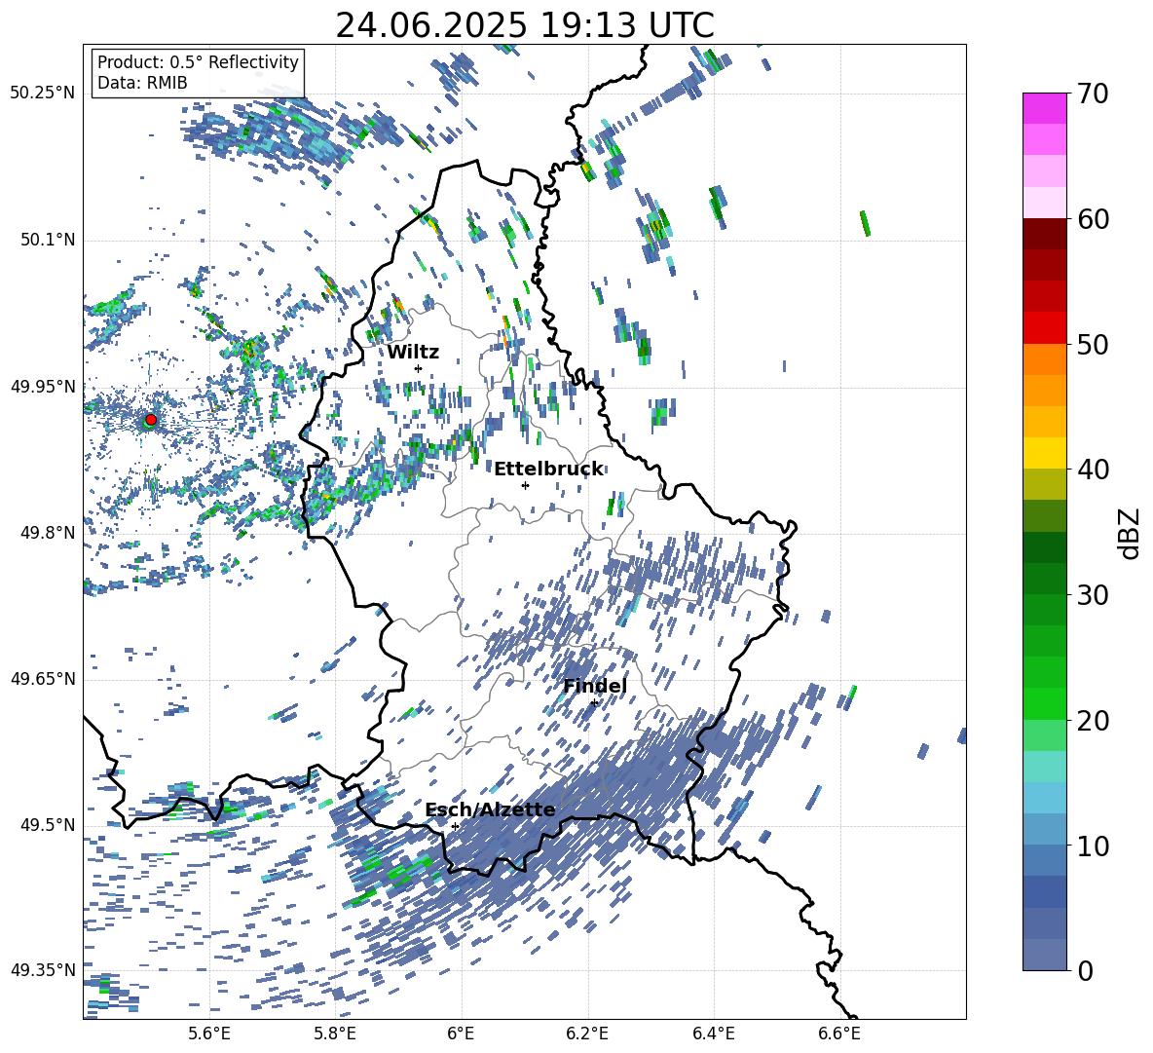Click the 6.4°E longitude label
This screenshot has height=1053, width=1153.
(713, 1034)
